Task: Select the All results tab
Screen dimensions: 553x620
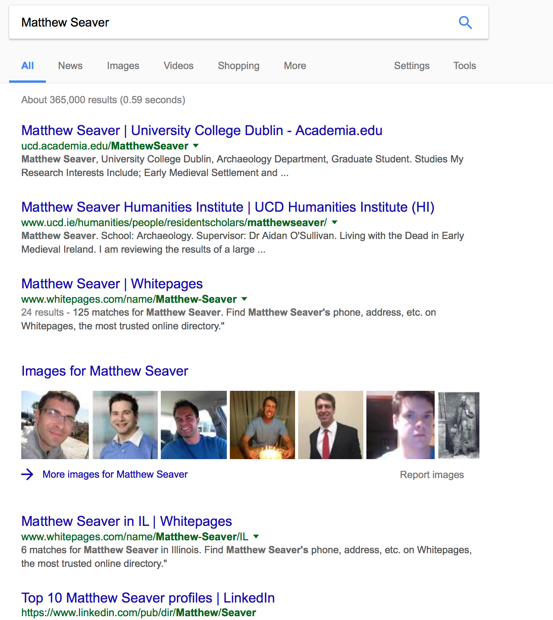Action: 27,66
